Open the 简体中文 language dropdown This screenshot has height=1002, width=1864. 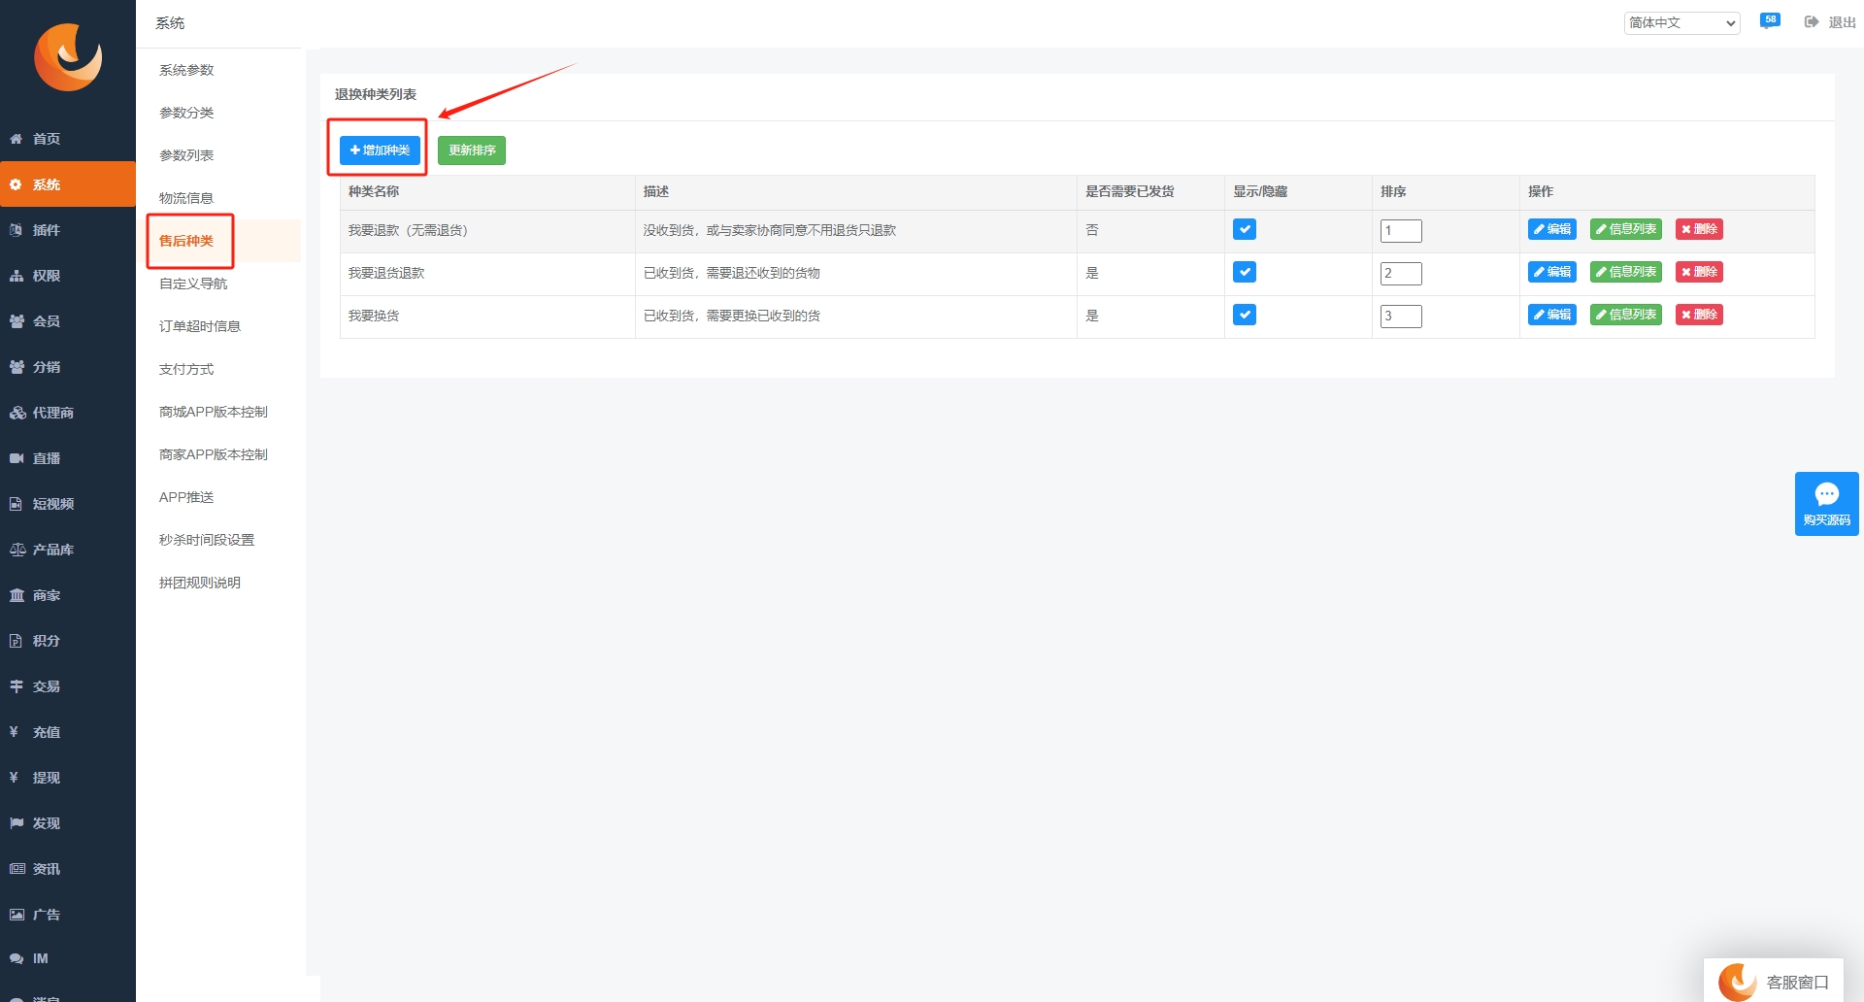coord(1681,22)
